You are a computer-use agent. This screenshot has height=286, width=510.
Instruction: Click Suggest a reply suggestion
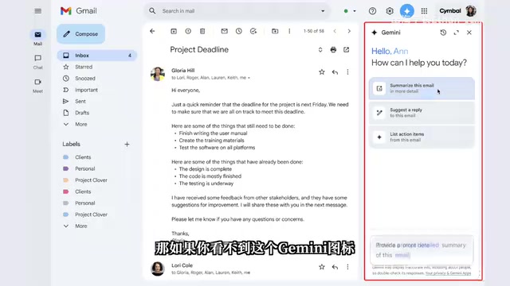tap(422, 113)
